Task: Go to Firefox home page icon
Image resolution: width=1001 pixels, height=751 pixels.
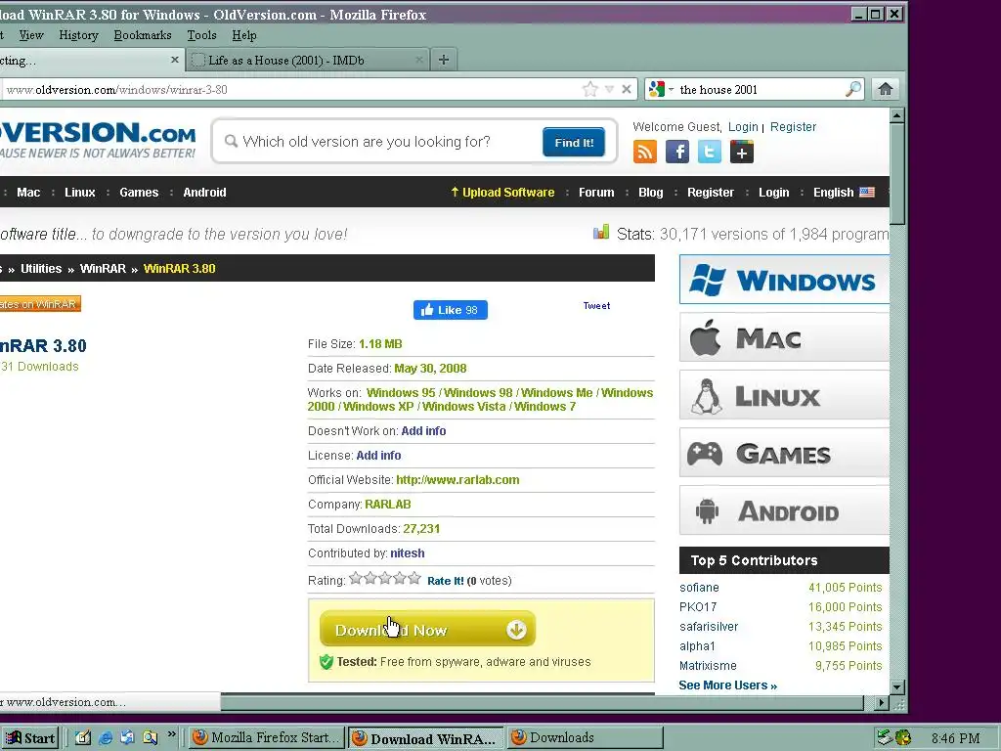Action: coord(885,89)
